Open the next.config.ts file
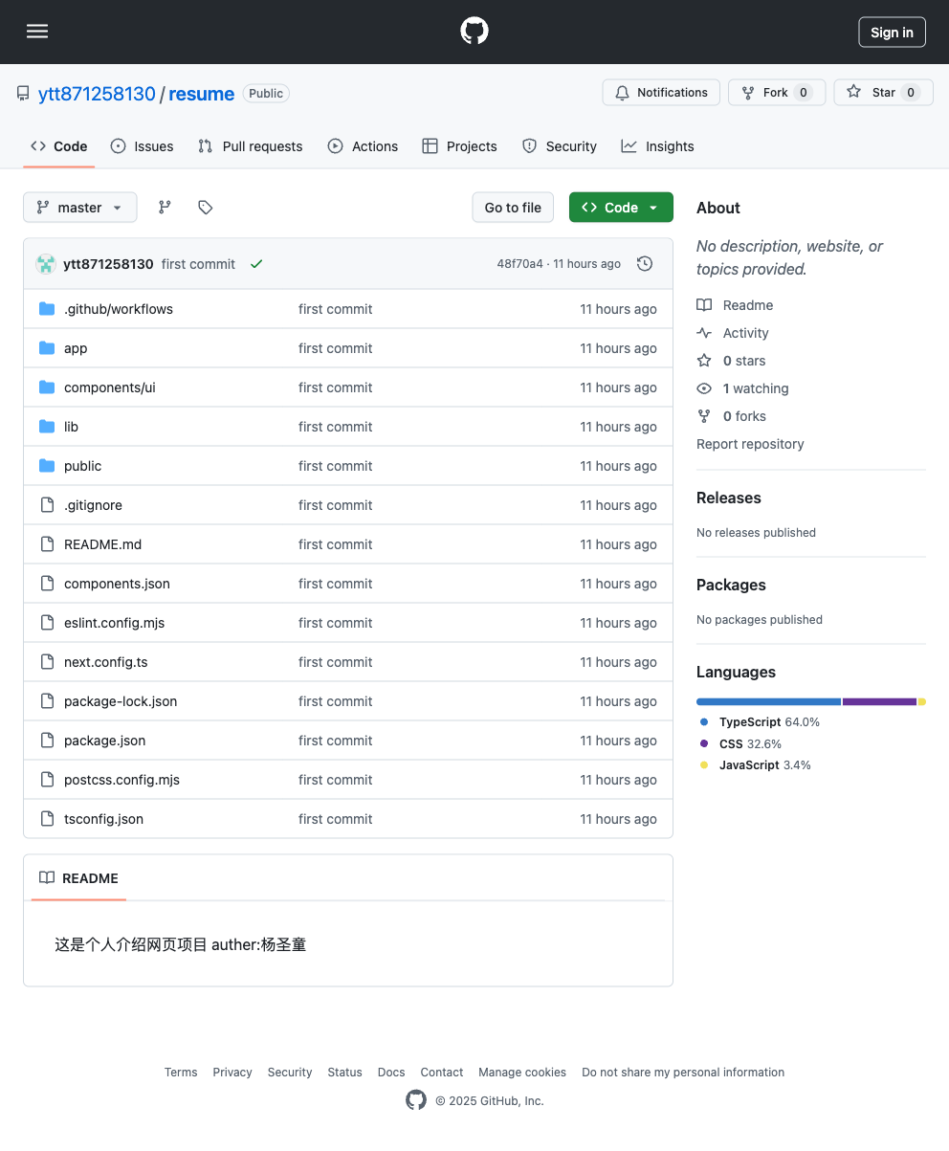Viewport: 949px width, 1151px height. 106,662
